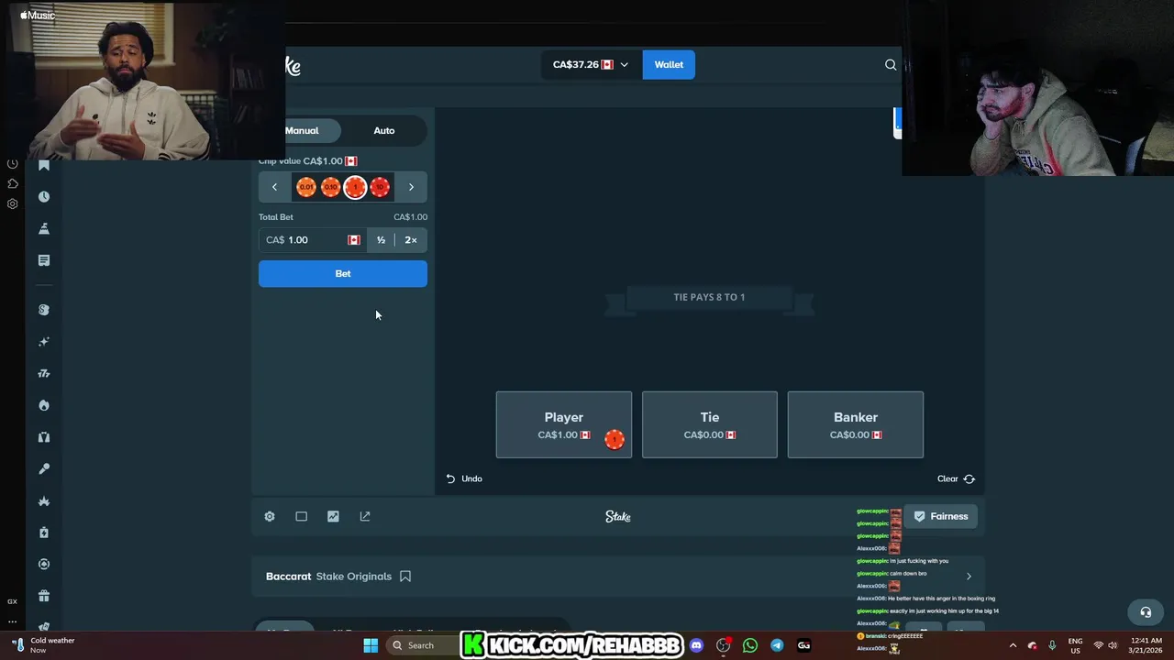Show previous chip values with left arrow
Viewport: 1174px width, 660px height.
[x=274, y=187]
